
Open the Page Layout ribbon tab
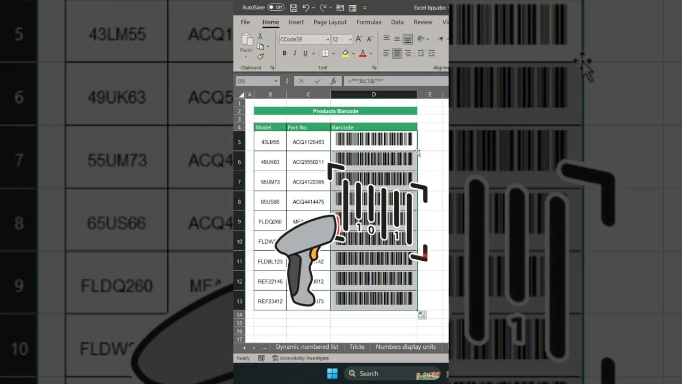(x=330, y=22)
